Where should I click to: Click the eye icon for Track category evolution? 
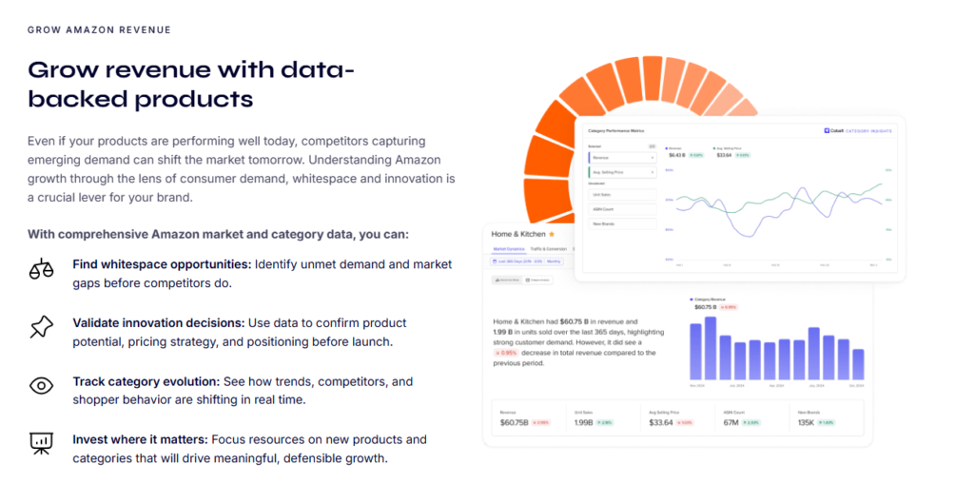42,386
